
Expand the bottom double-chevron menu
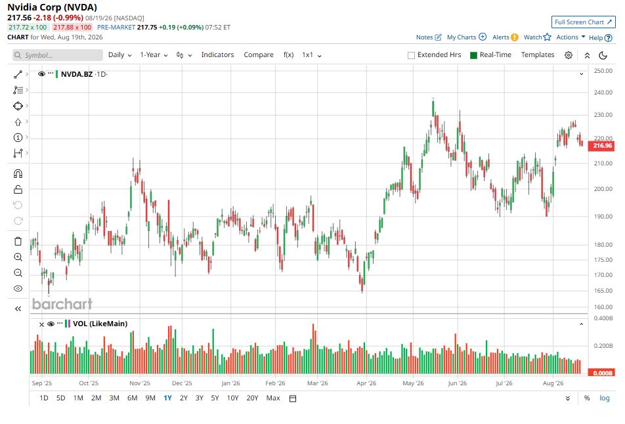[x=568, y=398]
